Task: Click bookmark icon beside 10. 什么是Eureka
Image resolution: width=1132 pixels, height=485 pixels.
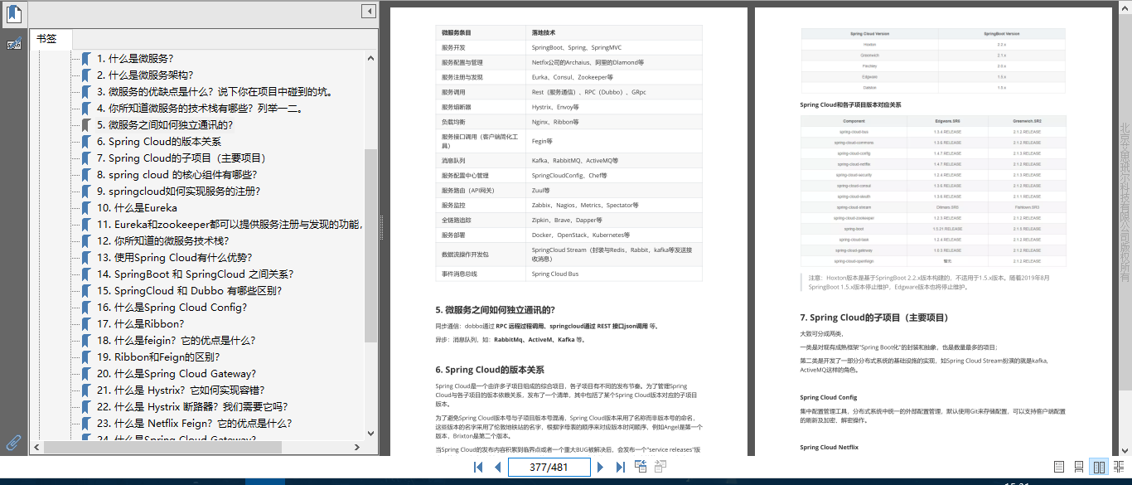Action: 85,208
